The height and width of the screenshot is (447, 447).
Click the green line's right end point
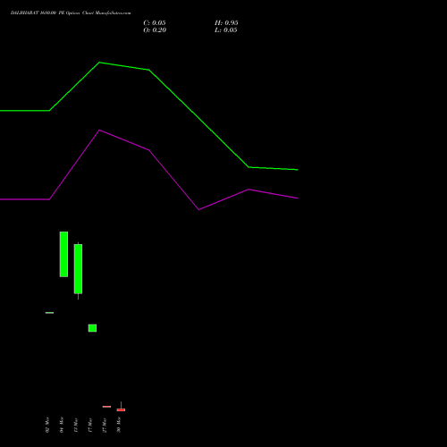tap(298, 170)
